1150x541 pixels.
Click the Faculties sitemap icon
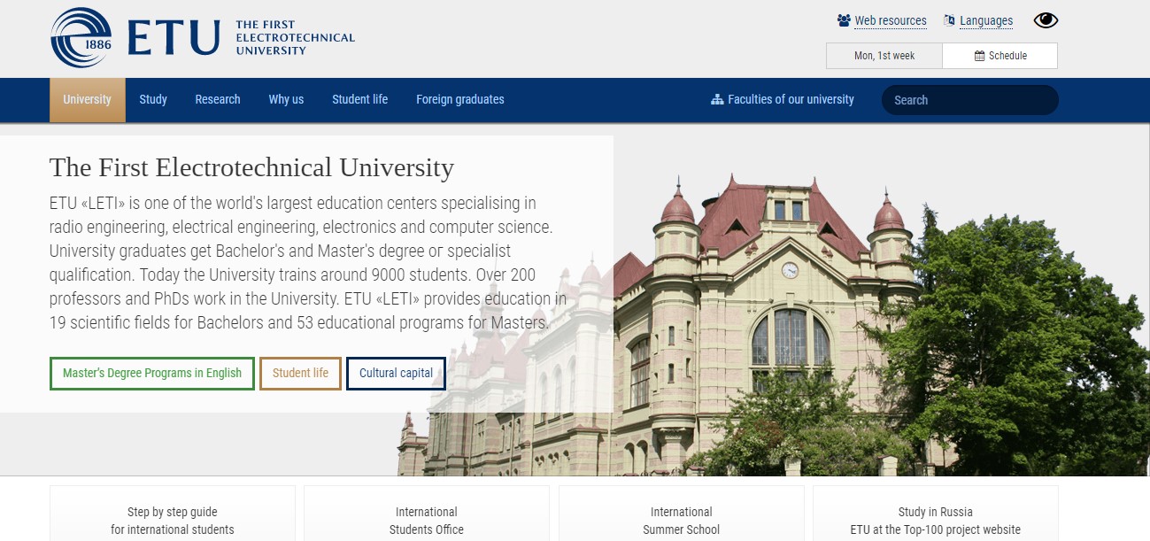pos(717,99)
